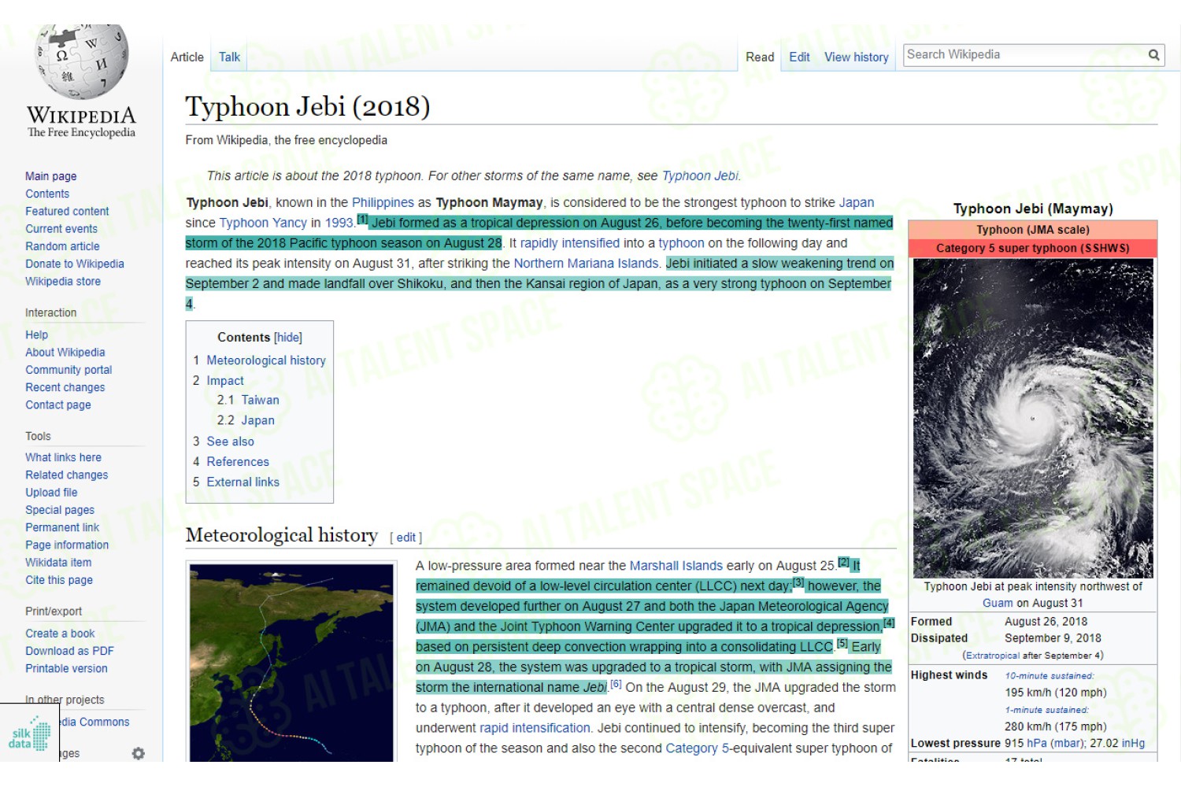Jump to Taiwan subsection in contents
The height and width of the screenshot is (787, 1181).
coord(260,401)
